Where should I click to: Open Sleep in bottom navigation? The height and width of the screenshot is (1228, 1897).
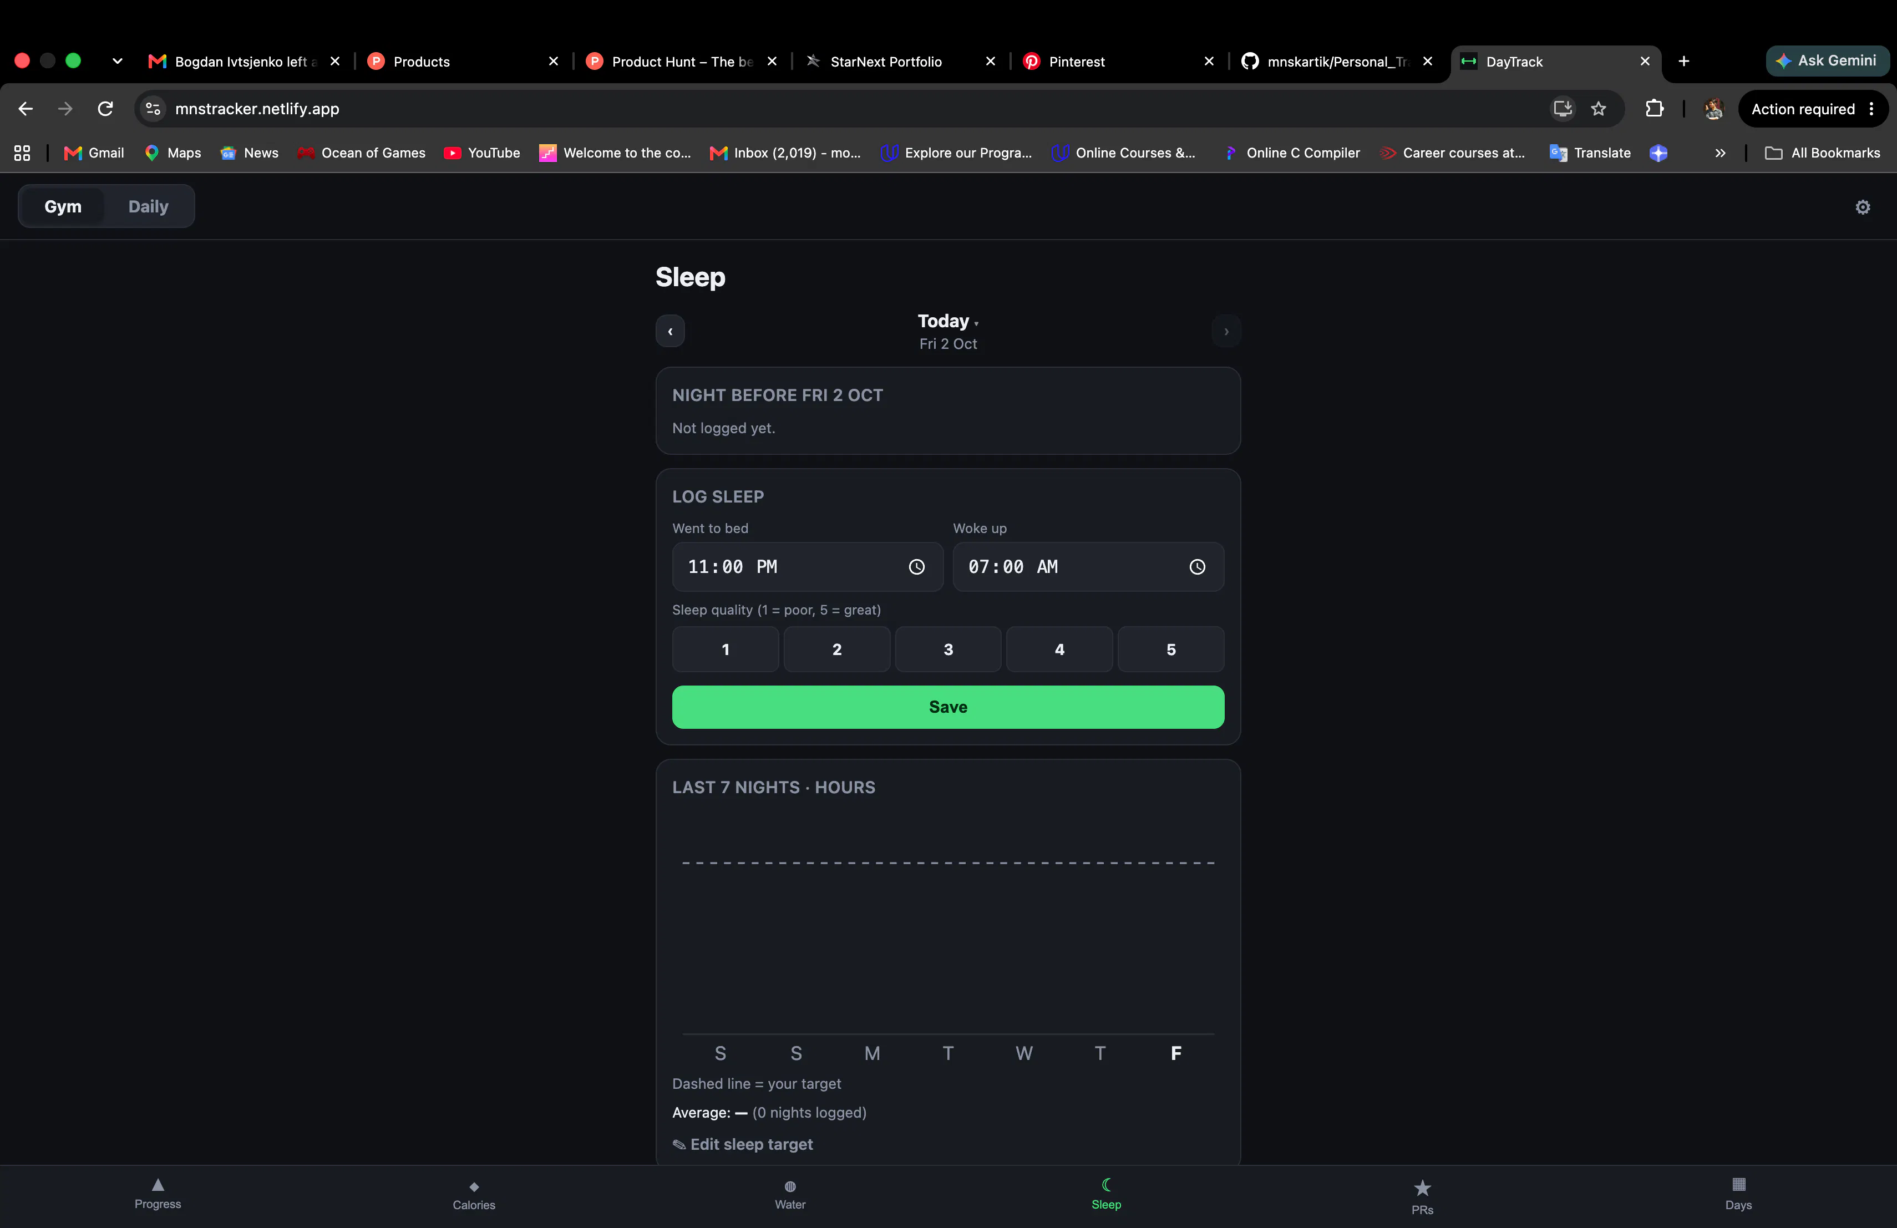point(1107,1194)
